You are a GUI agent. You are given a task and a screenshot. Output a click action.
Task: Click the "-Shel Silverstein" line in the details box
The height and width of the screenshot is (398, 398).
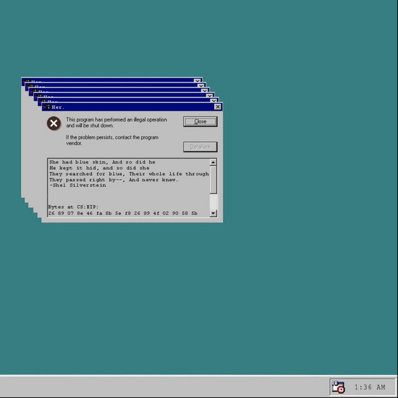point(77,185)
